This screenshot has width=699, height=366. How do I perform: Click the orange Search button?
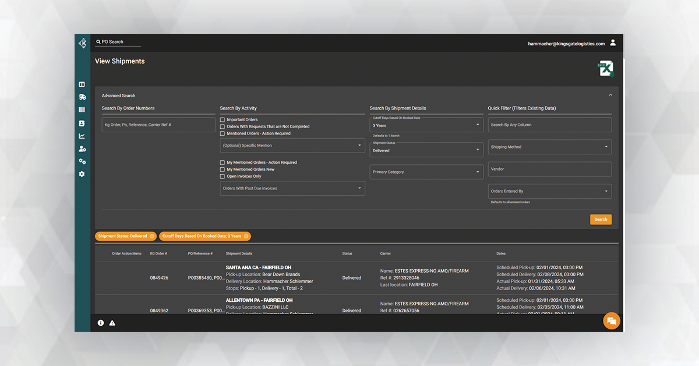pyautogui.click(x=601, y=219)
